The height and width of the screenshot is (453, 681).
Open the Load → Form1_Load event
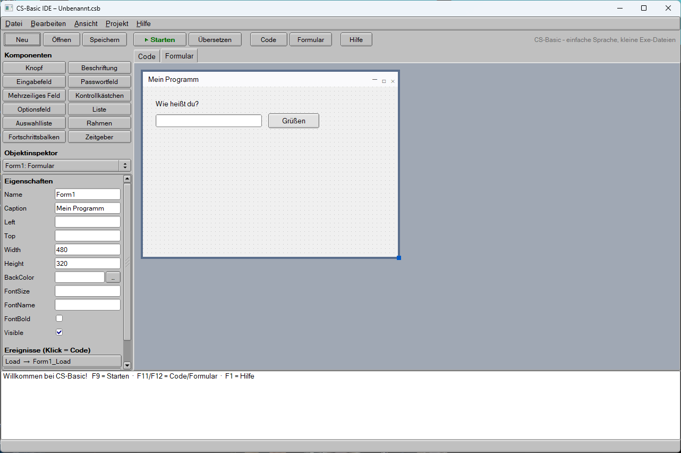click(x=62, y=362)
